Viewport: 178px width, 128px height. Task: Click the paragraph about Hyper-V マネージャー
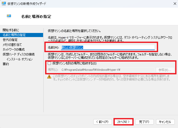pos(110,39)
